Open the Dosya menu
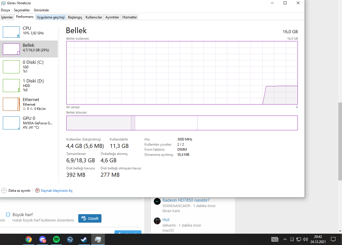The image size is (342, 245). pyautogui.click(x=5, y=10)
